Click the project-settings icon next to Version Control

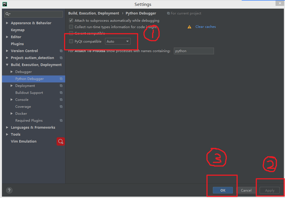tap(61, 51)
